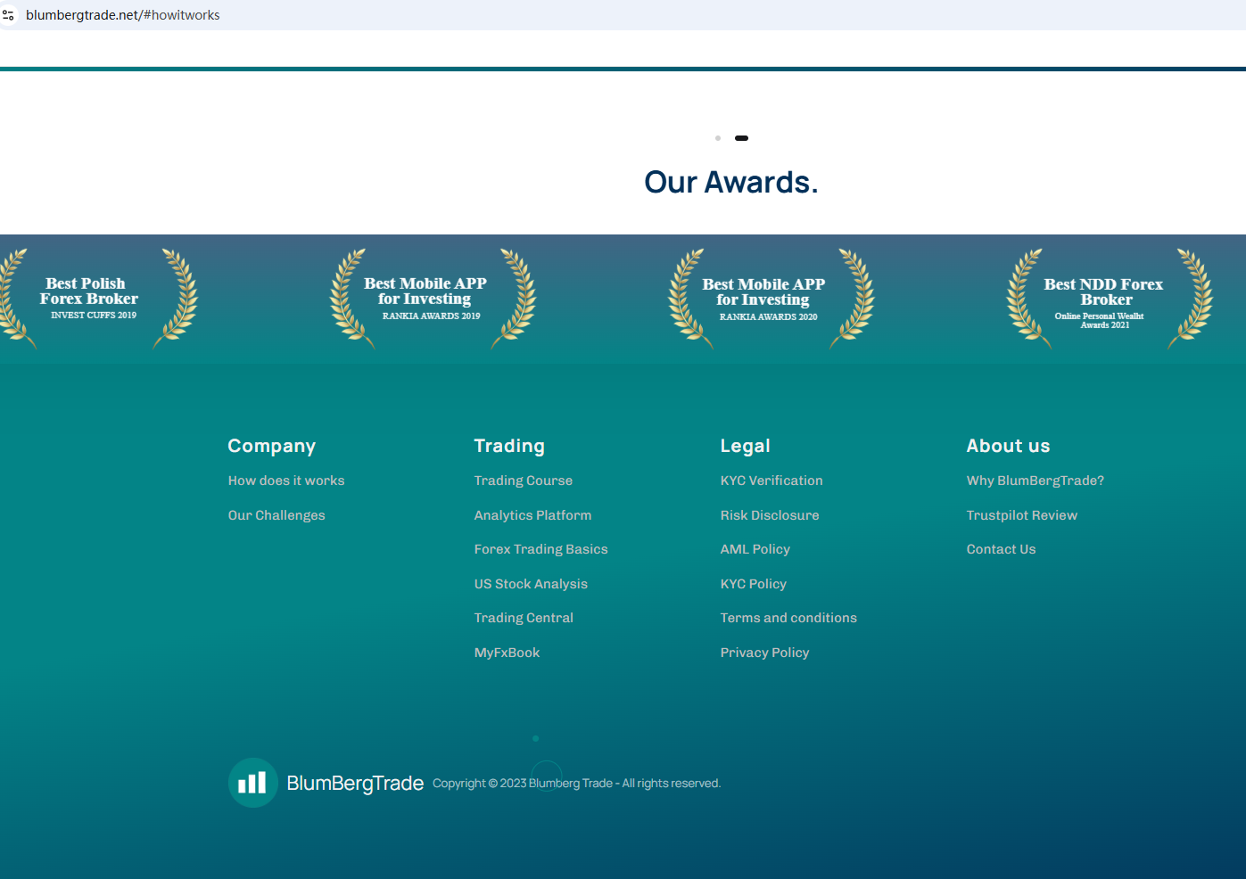Visit the Analytics Platform link
Image resolution: width=1246 pixels, height=879 pixels.
[x=532, y=515]
